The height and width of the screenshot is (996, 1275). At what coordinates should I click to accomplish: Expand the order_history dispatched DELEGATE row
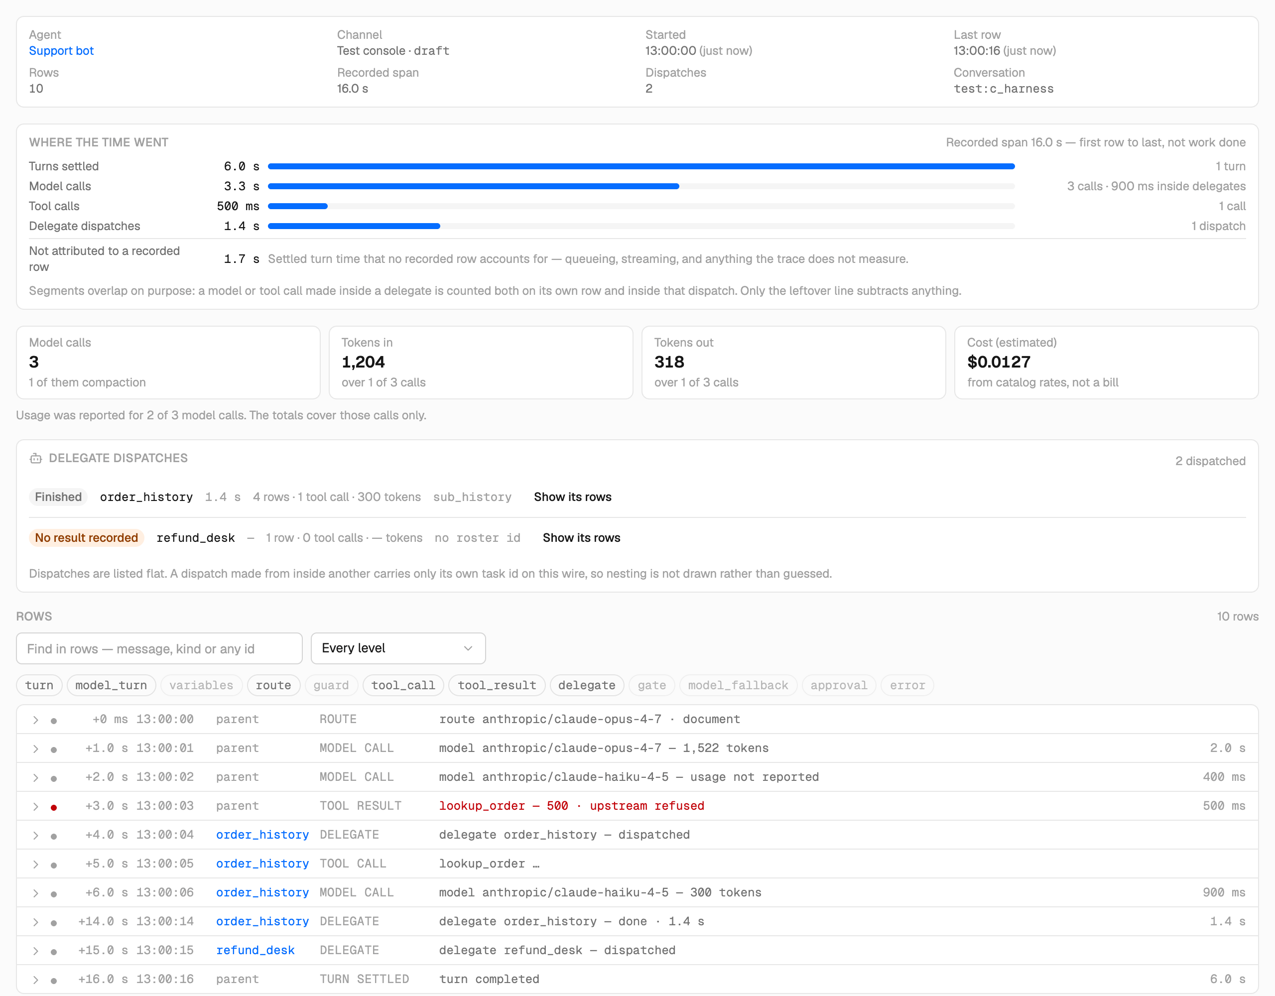click(36, 836)
